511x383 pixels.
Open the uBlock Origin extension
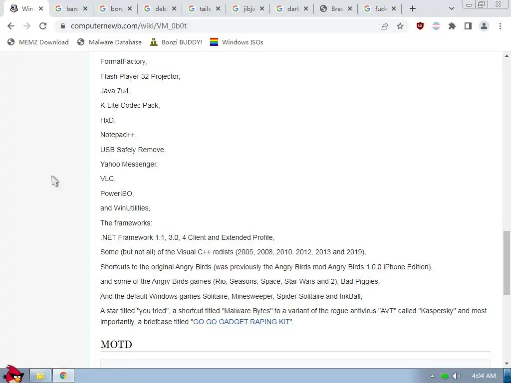click(x=420, y=26)
